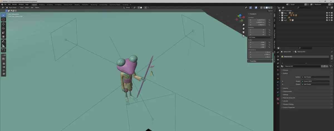Add a material slot with plus button
This screenshot has height=131, width=334.
click(x=331, y=56)
